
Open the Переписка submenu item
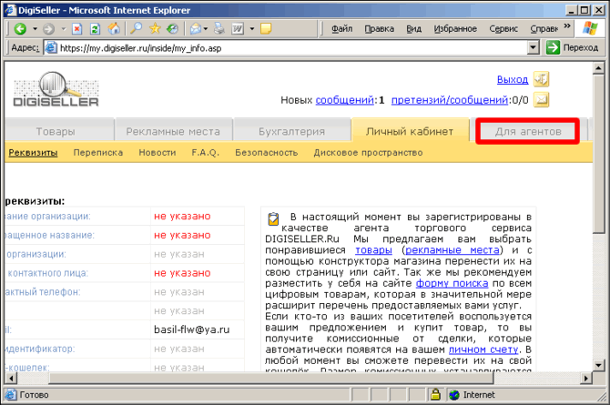98,153
